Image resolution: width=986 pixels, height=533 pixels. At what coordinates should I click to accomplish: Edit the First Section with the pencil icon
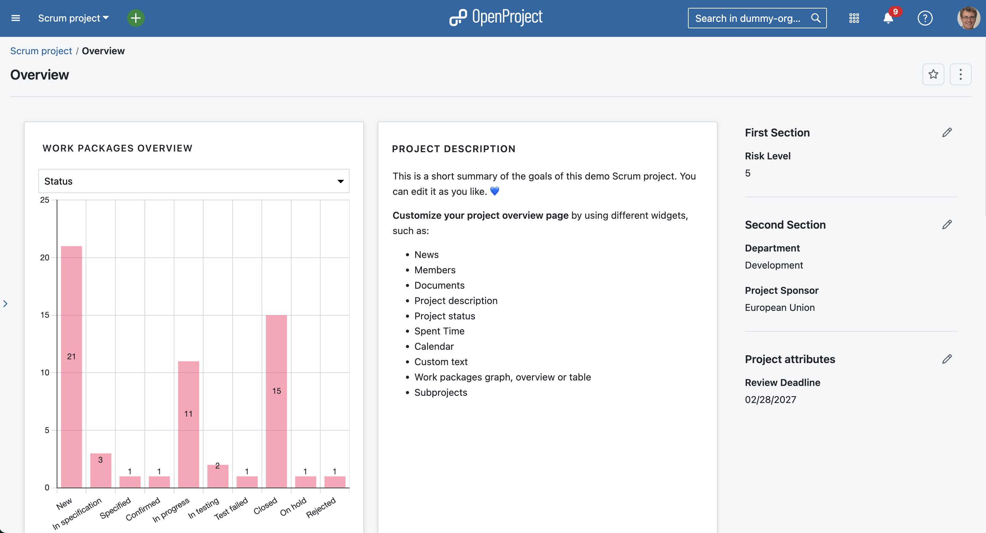point(948,132)
